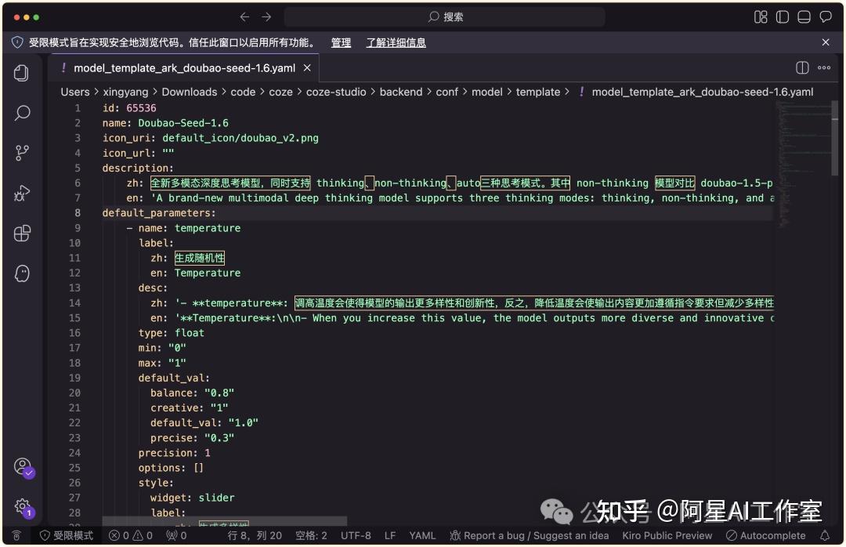The height and width of the screenshot is (547, 846).
Task: Click the minimap on the editor right
Action: pos(803,165)
